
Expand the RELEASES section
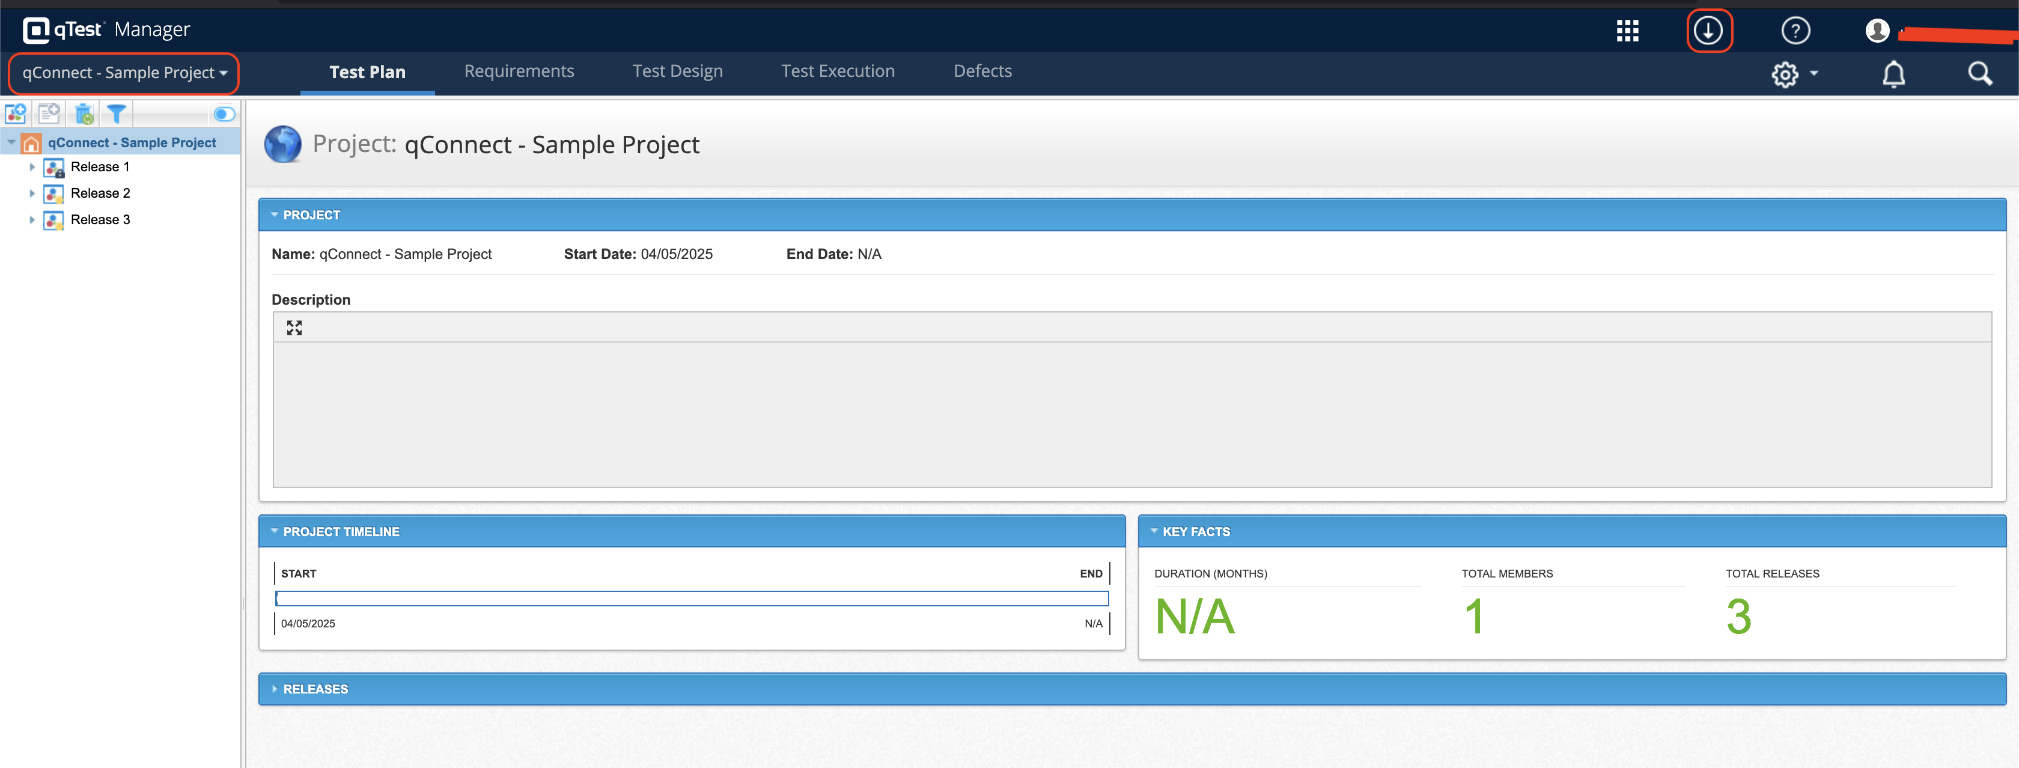point(275,689)
